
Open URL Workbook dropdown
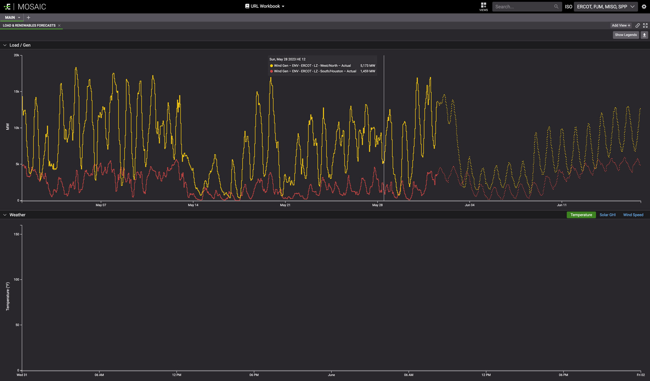click(x=265, y=6)
